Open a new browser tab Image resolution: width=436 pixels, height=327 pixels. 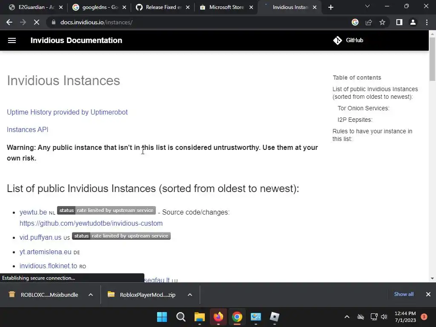[x=330, y=7]
